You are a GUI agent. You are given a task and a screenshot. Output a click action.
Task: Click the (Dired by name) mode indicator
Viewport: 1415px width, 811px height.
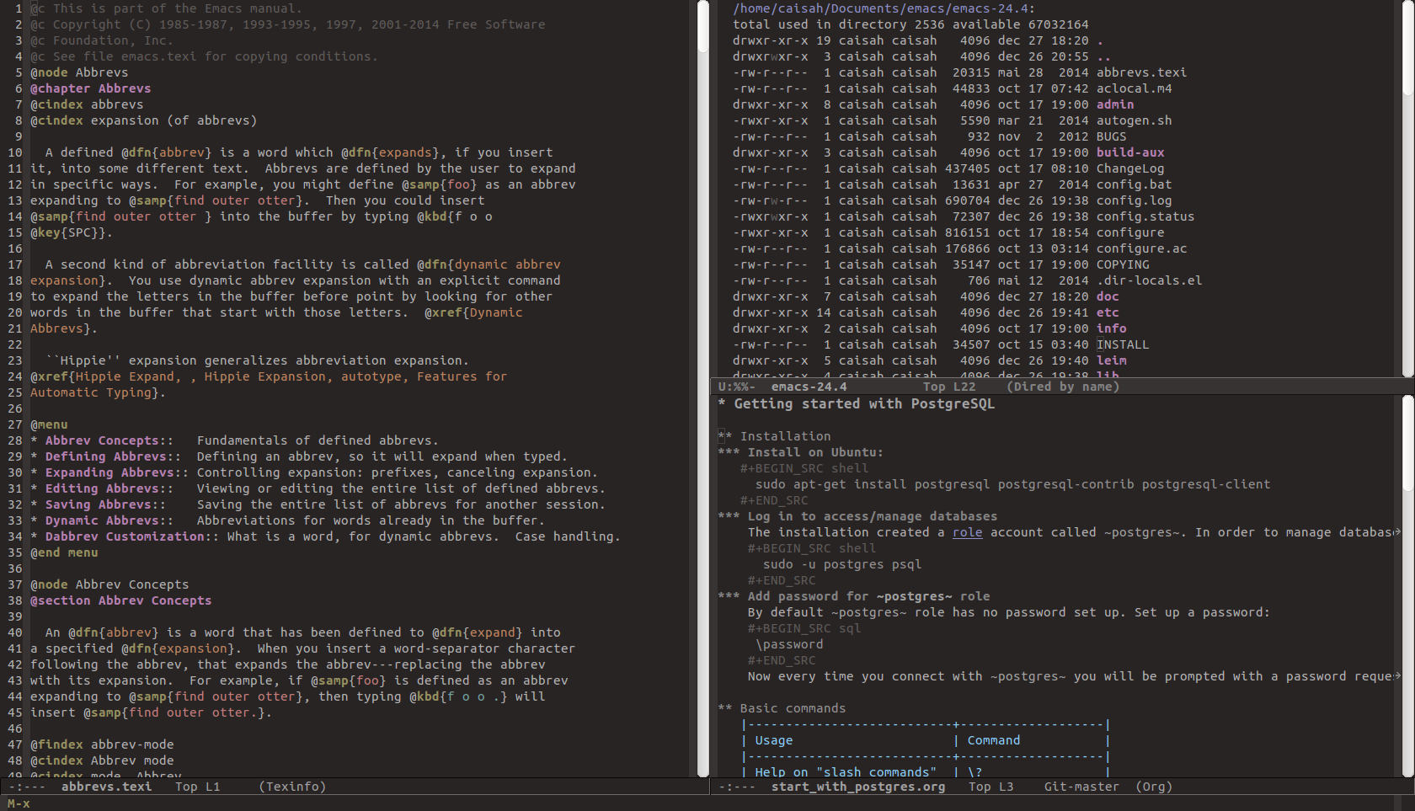1062,387
